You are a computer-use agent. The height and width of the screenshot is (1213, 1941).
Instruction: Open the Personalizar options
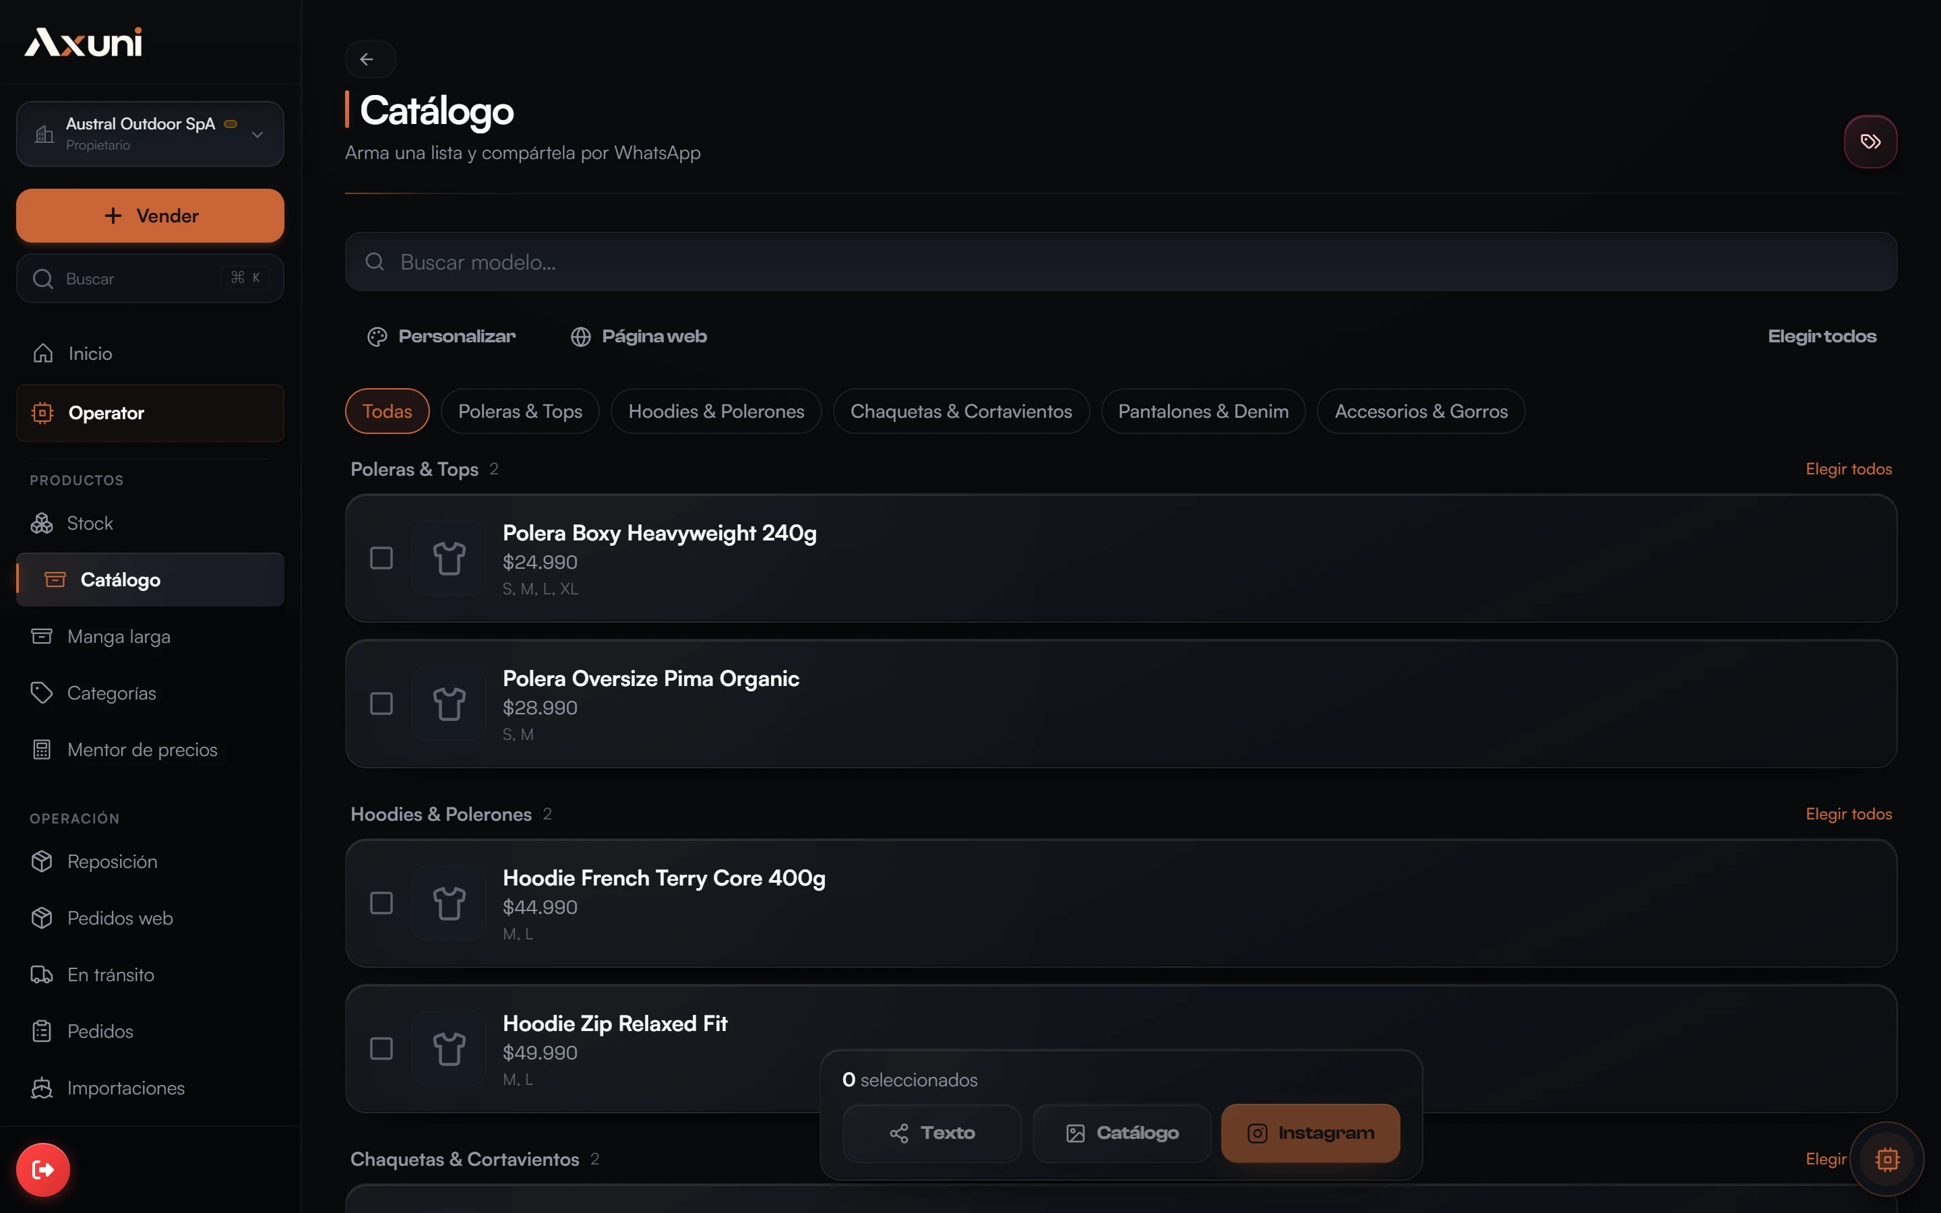pos(441,336)
